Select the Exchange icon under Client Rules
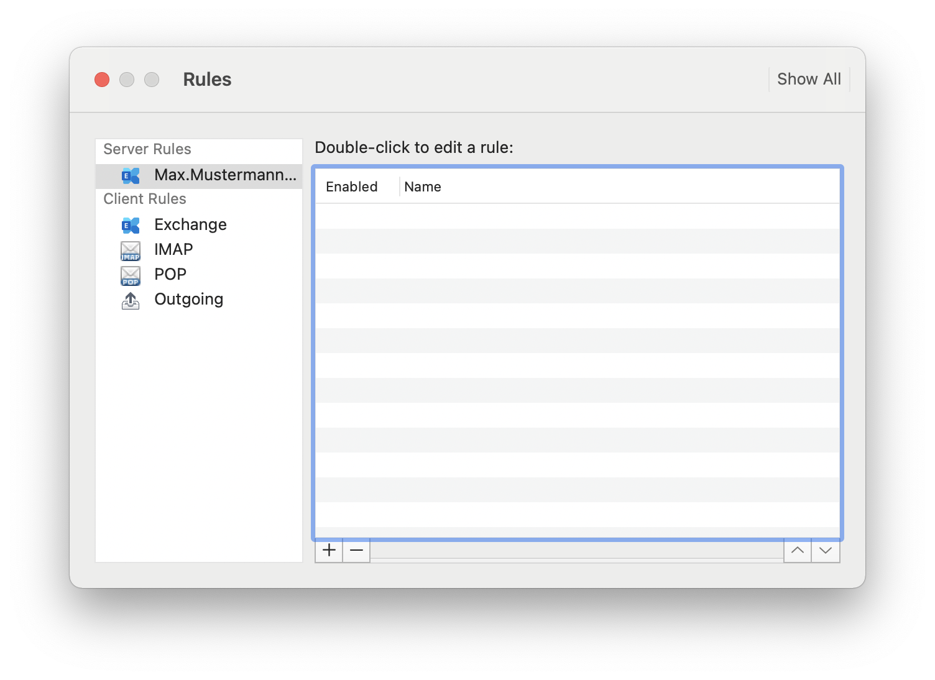 pos(130,225)
